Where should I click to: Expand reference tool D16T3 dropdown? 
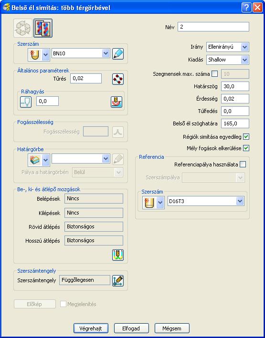coord(206,201)
